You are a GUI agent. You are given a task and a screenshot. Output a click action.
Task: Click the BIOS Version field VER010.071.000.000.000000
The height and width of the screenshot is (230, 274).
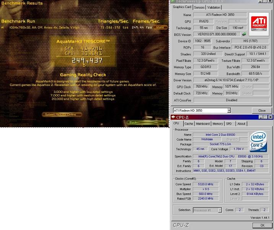[x=217, y=34]
